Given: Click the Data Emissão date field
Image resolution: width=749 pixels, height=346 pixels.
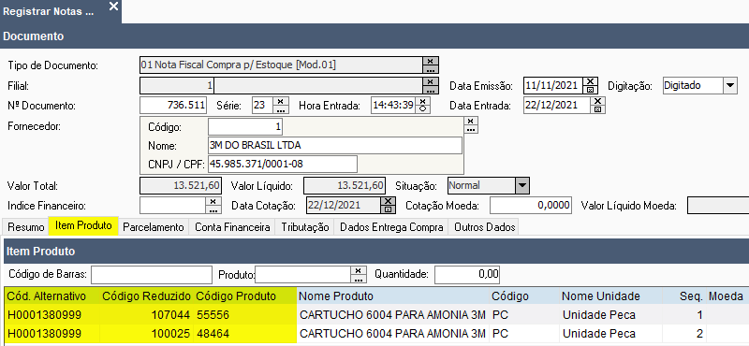Looking at the screenshot, I should tap(553, 86).
